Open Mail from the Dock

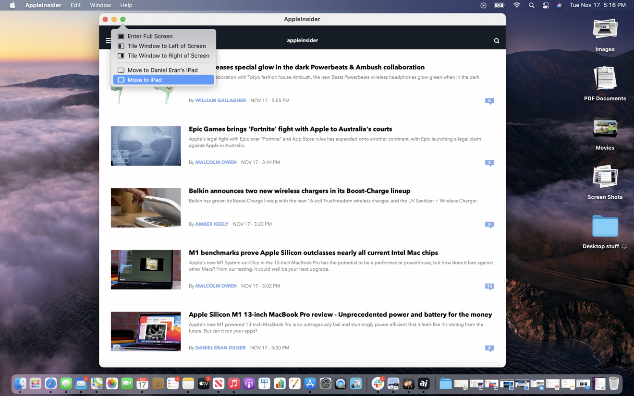(x=81, y=384)
